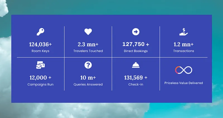Click the infinity symbol logo
The height and width of the screenshot is (118, 223).
coord(183,70)
